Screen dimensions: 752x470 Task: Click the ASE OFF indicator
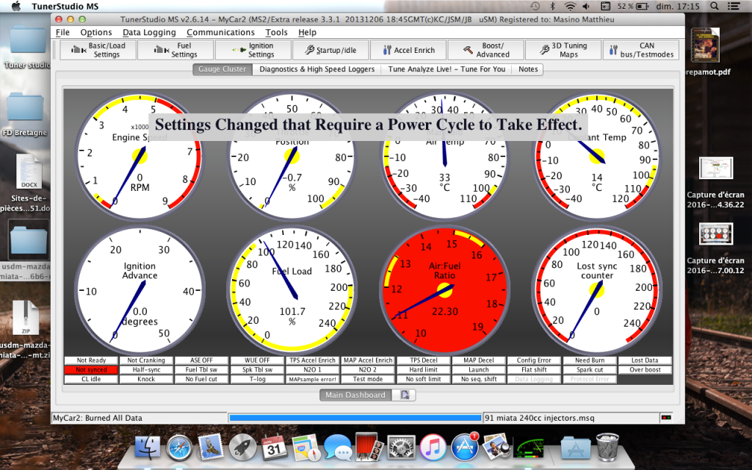coord(201,360)
